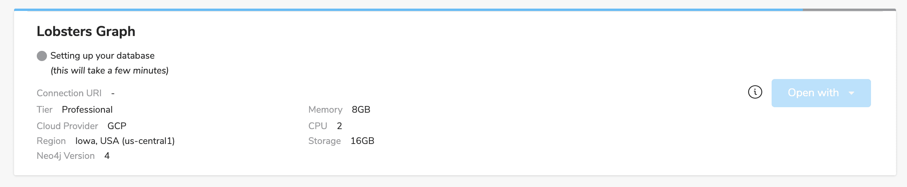Click the italic few minutes note
This screenshot has height=187, width=907.
coord(110,70)
